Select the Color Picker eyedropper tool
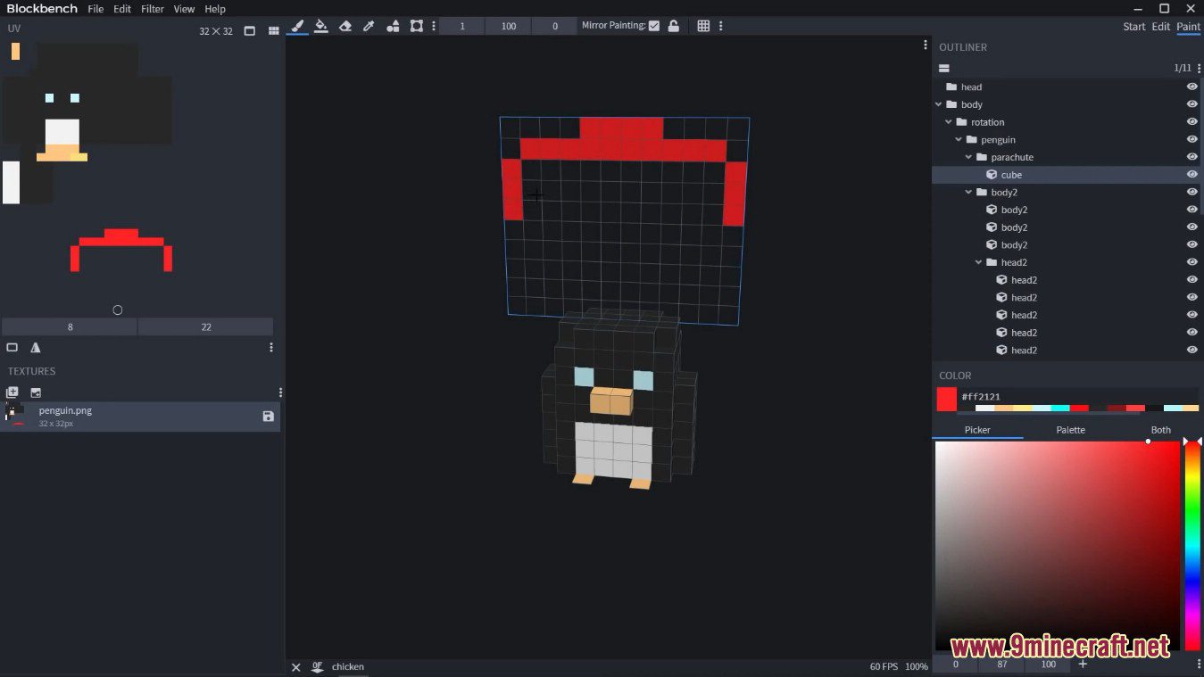The image size is (1204, 677). (369, 26)
